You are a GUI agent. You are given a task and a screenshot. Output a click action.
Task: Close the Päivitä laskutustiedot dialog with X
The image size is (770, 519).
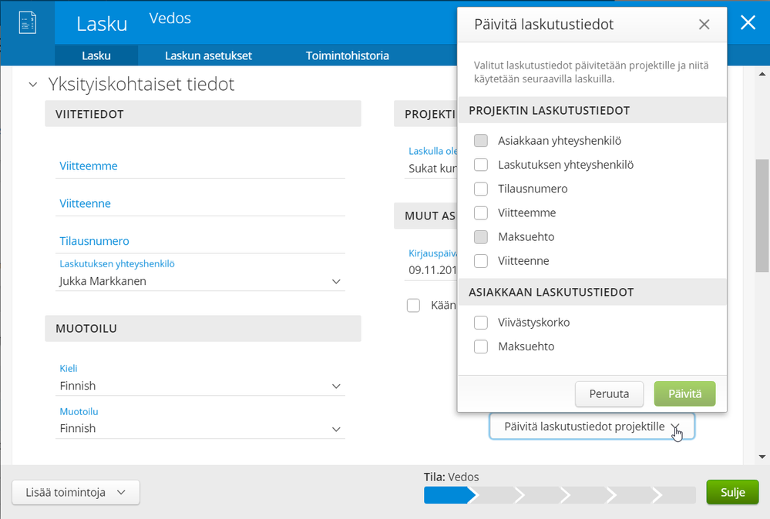click(x=704, y=25)
